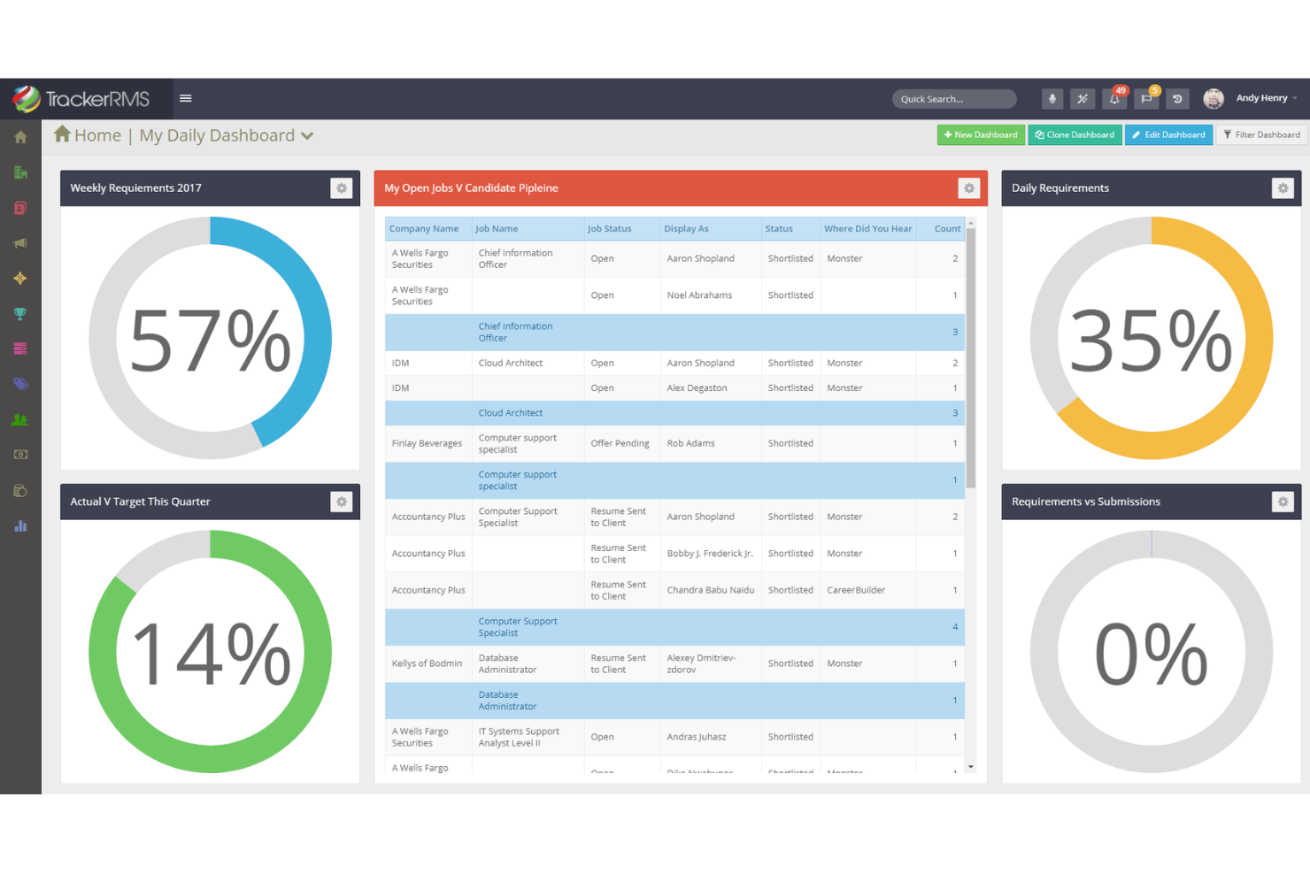Click the magic wand icon in top bar
Screen dimensions: 1310x873
pyautogui.click(x=1083, y=98)
